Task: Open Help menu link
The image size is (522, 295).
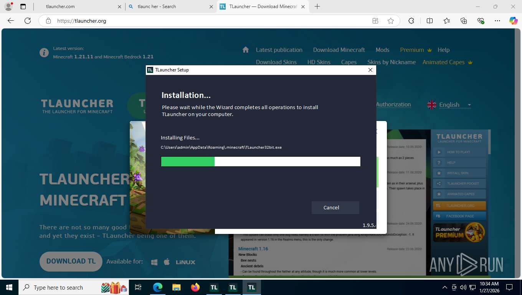Action: coord(443,50)
